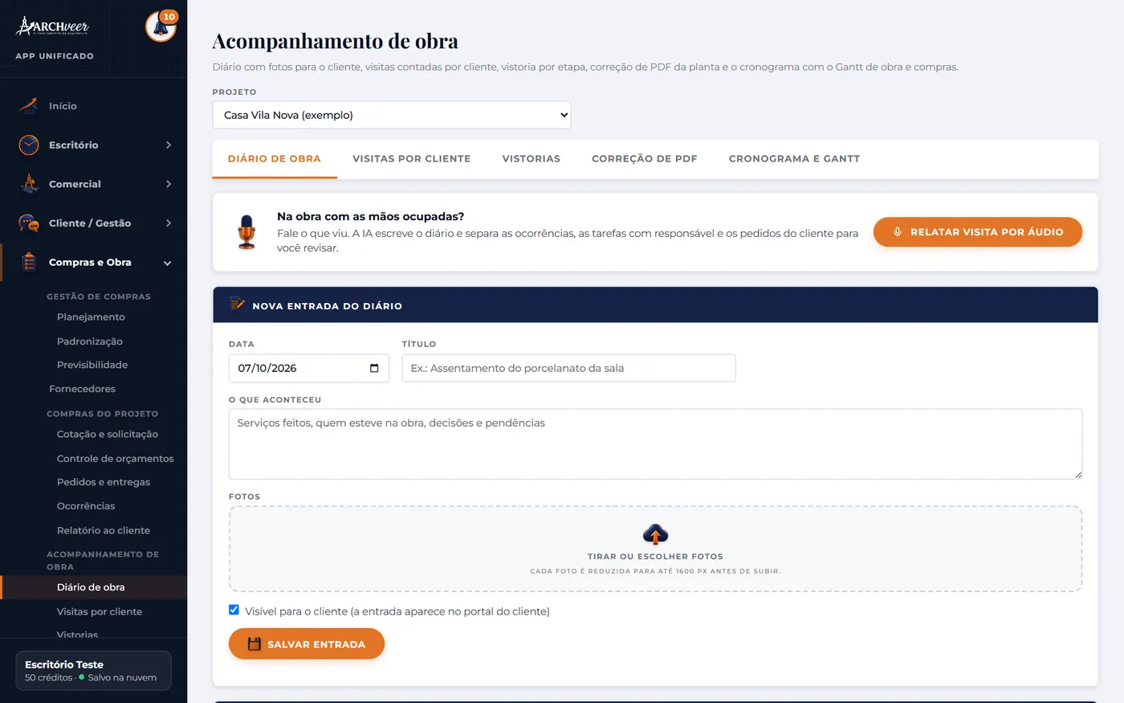Screen dimensions: 1124x703
Task: Open Padronização in the sidebar
Action: tap(90, 341)
